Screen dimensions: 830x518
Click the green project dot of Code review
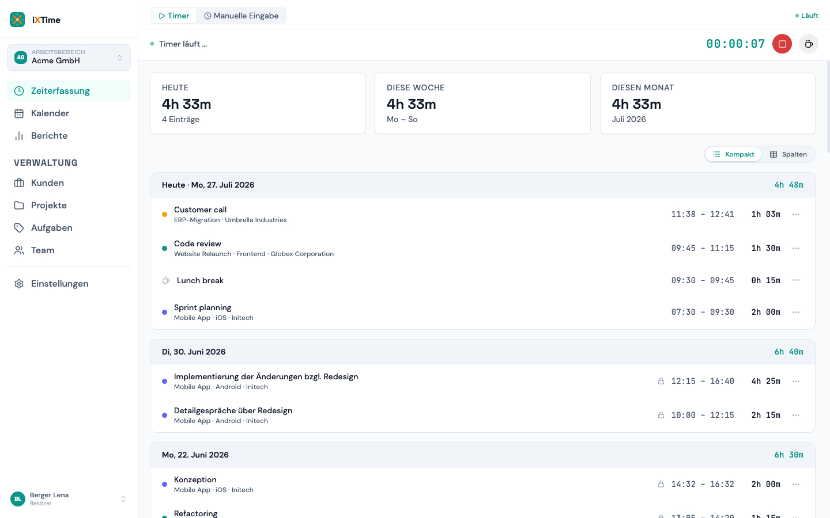[x=164, y=249]
